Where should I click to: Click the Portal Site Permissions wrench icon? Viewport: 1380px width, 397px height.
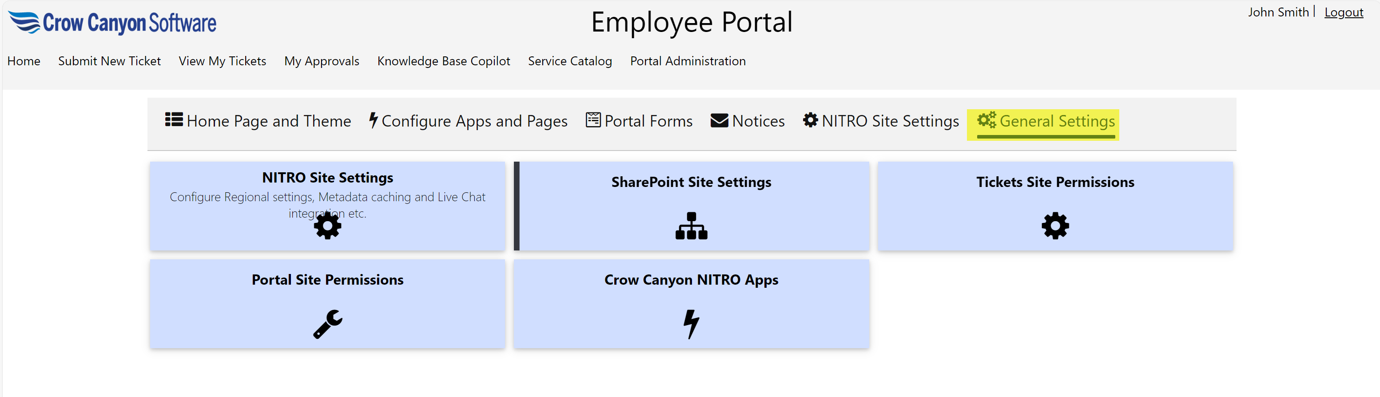pyautogui.click(x=327, y=324)
